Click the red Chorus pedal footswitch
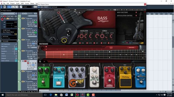This screenshot has width=174, height=97. [x=110, y=81]
